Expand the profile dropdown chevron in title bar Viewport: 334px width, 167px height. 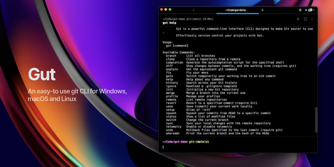(x=313, y=10)
